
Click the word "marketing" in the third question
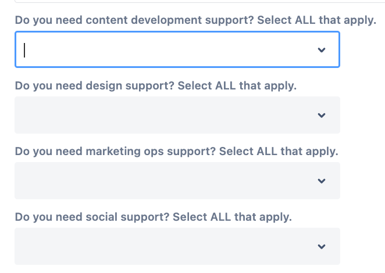[x=113, y=152]
